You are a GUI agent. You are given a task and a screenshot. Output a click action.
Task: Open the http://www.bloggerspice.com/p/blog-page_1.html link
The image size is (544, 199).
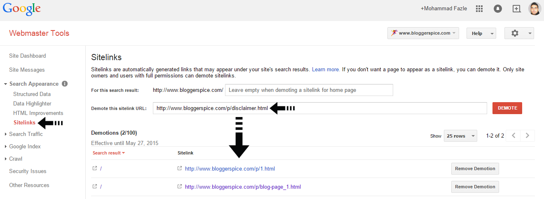pyautogui.click(x=243, y=187)
